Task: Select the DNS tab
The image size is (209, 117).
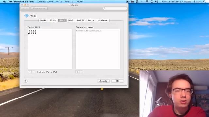Action: tap(62, 20)
